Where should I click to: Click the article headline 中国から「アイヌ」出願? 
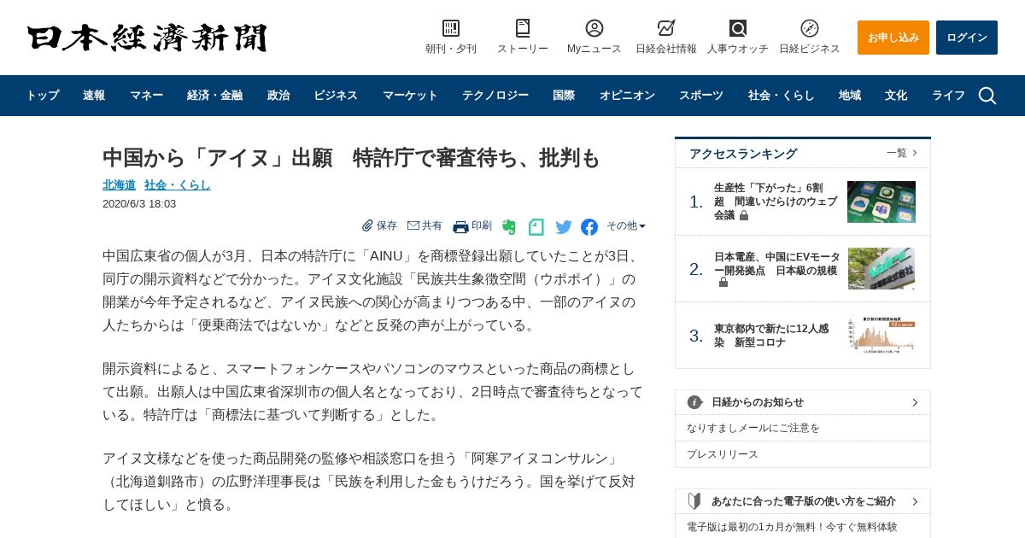pyautogui.click(x=352, y=158)
